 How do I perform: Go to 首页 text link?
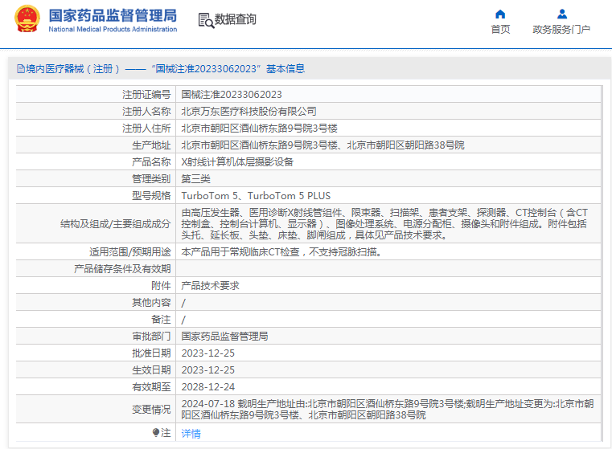(500, 29)
